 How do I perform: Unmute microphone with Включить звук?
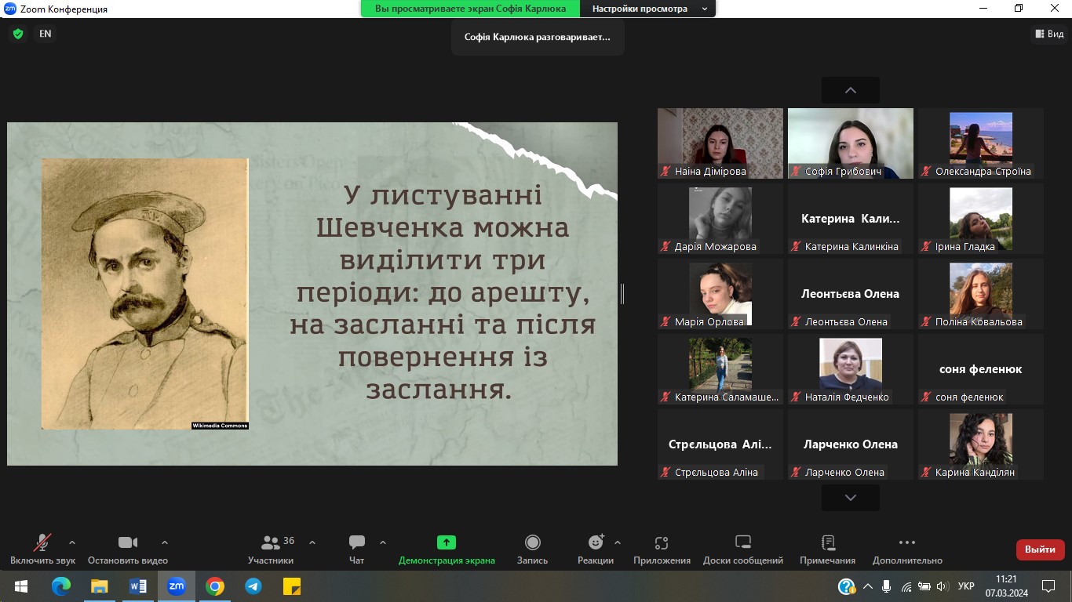click(x=42, y=543)
